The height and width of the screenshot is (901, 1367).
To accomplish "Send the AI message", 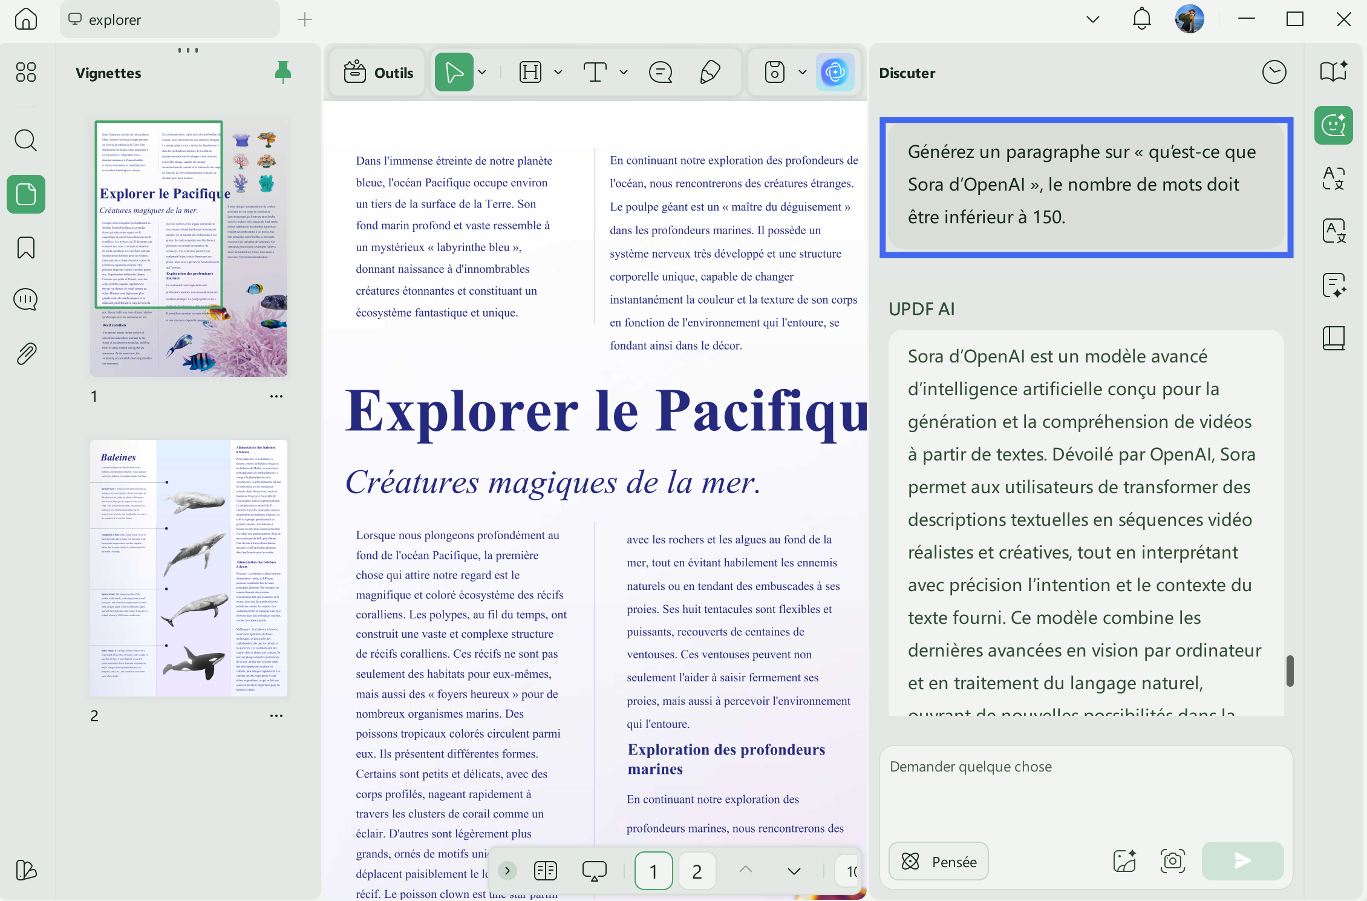I will (x=1242, y=861).
